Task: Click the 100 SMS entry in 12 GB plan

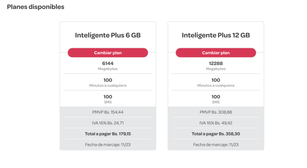Action: click(216, 99)
